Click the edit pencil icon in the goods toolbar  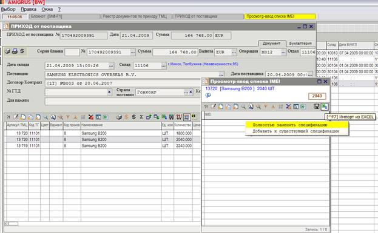click(16, 117)
